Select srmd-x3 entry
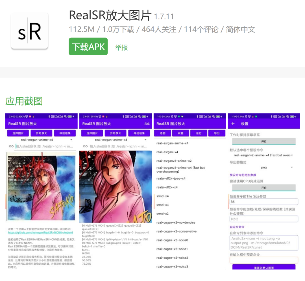 162,205
